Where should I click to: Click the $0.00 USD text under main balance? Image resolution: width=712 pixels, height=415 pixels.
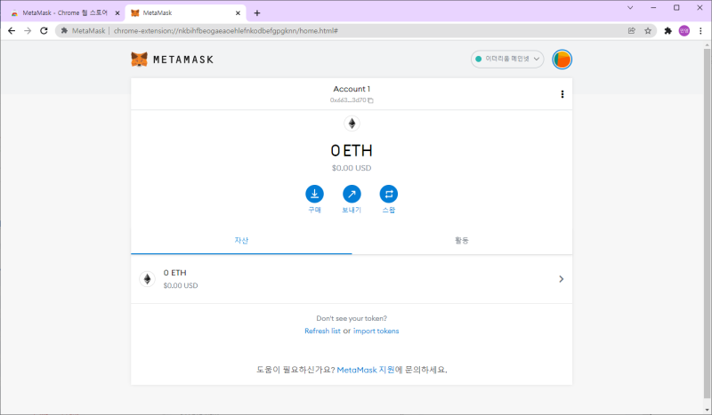pos(352,168)
